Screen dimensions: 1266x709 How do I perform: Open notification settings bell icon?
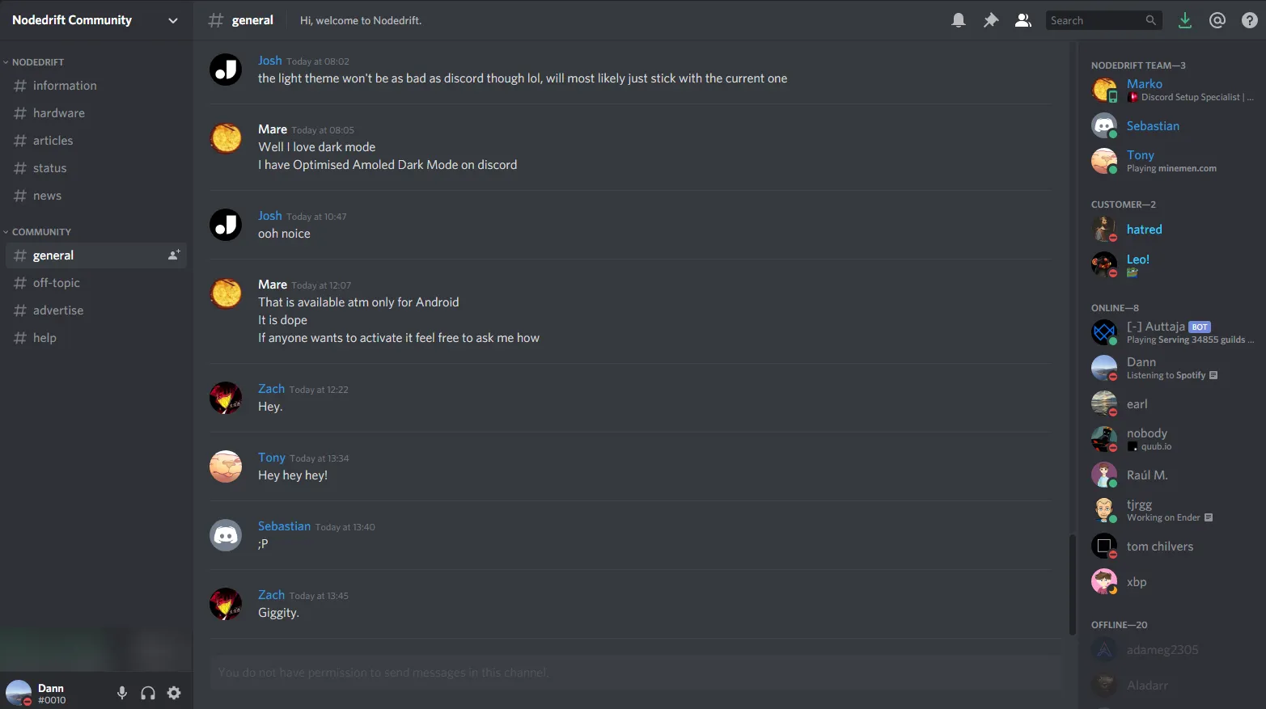pos(958,20)
